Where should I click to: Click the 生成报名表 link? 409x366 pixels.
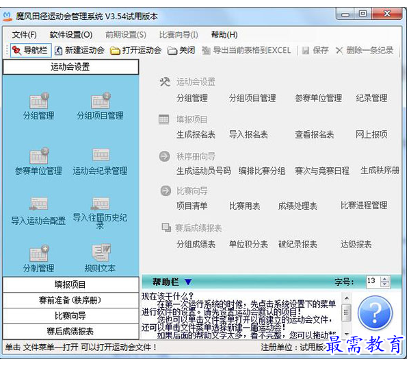point(196,134)
